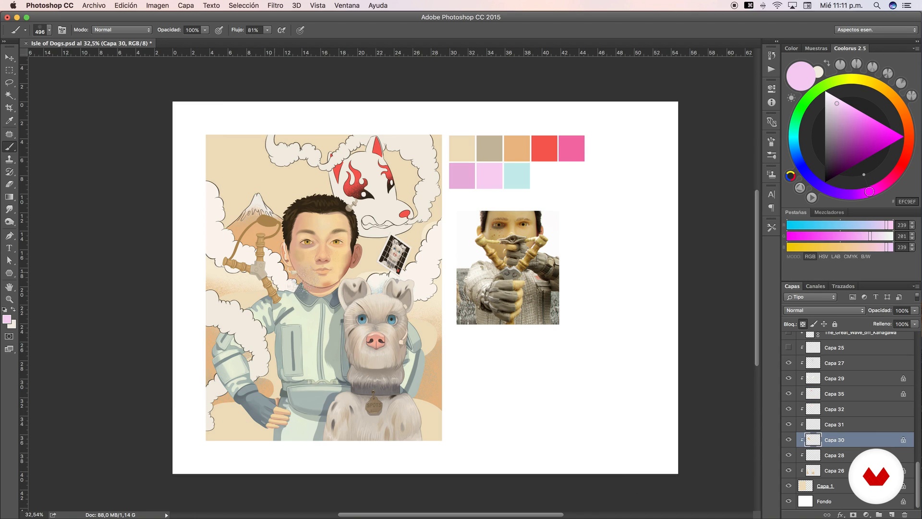Toggle Quick Mask mode icon
The height and width of the screenshot is (519, 922).
click(9, 336)
